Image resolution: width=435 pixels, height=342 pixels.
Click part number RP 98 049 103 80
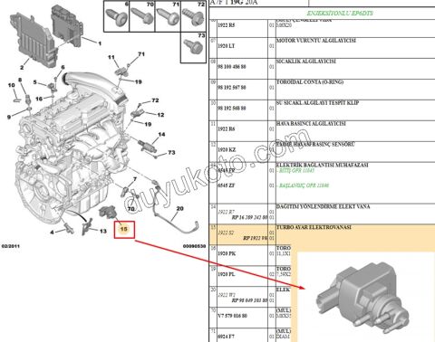click(x=249, y=300)
